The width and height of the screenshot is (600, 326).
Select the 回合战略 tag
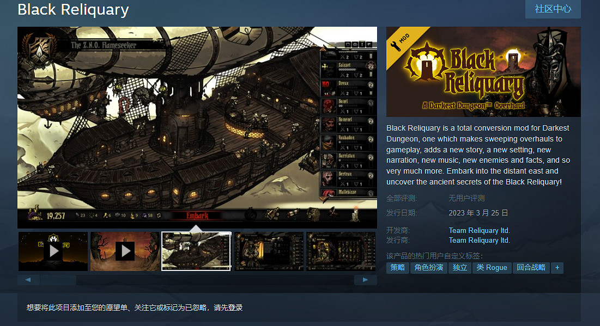pyautogui.click(x=531, y=268)
